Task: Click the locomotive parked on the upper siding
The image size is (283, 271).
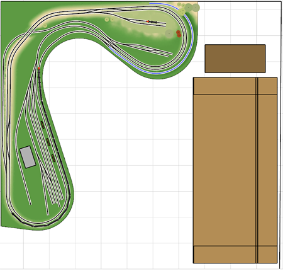Action: (x=153, y=22)
